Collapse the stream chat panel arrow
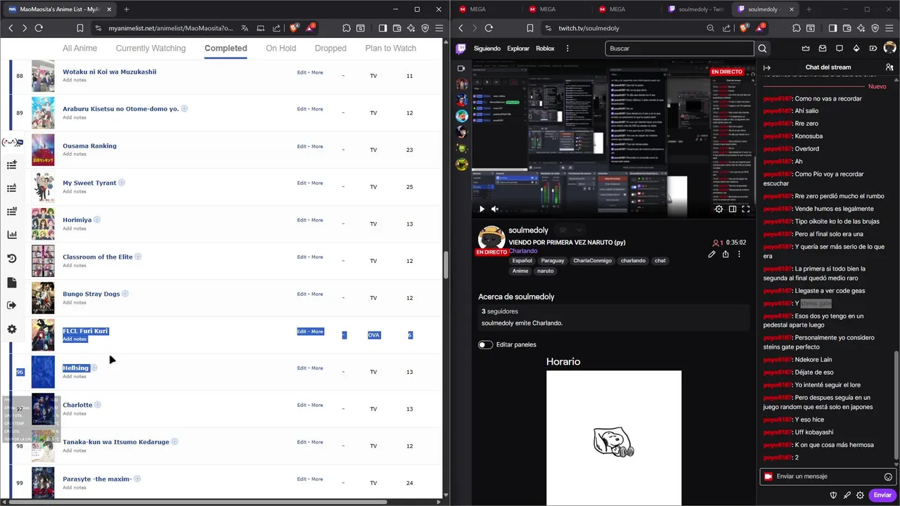900x506 pixels. pyautogui.click(x=767, y=67)
